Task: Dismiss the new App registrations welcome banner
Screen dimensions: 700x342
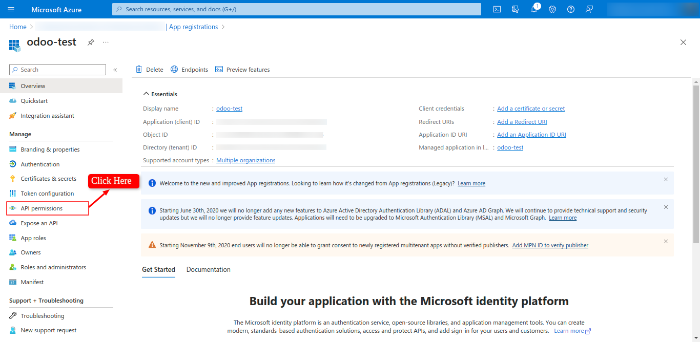Action: (666, 180)
